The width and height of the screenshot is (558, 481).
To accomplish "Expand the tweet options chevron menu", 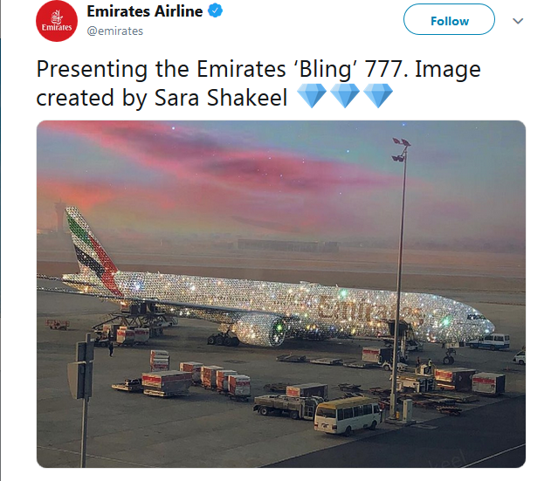I will 518,21.
